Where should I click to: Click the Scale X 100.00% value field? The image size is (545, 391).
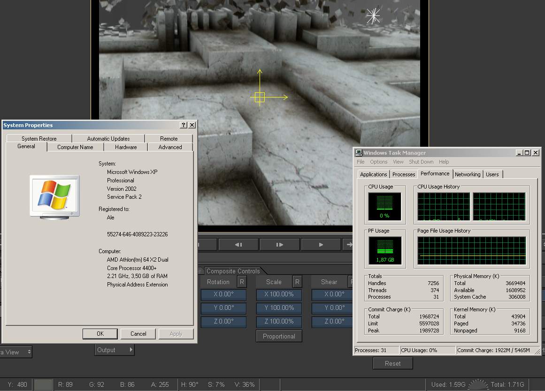(279, 294)
